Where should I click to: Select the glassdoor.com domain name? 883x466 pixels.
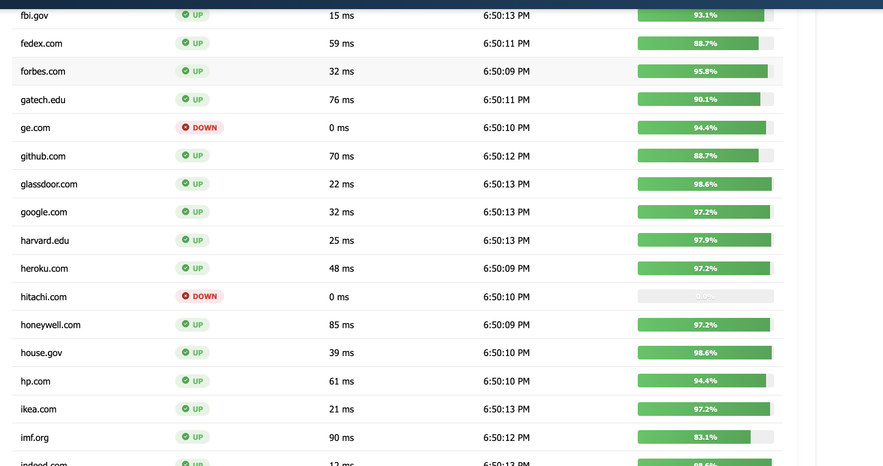tap(49, 184)
